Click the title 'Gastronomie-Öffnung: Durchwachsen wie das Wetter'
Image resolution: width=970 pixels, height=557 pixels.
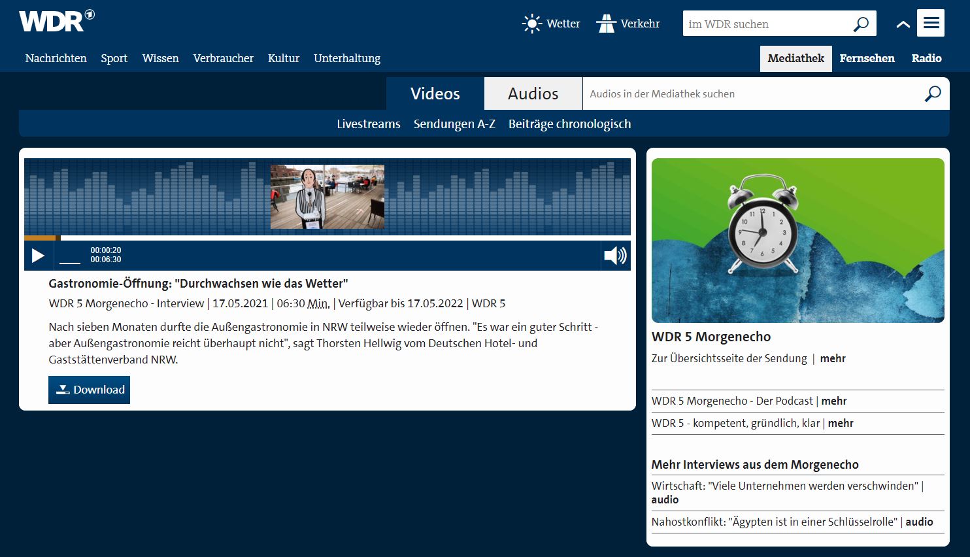click(x=198, y=284)
